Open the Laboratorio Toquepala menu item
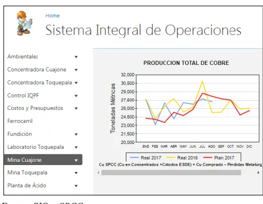Viewport: 263px width, 204px height. tap(35, 147)
